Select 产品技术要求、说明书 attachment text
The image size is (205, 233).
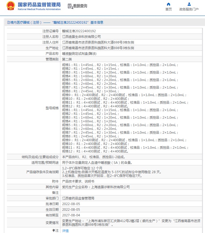78,181
